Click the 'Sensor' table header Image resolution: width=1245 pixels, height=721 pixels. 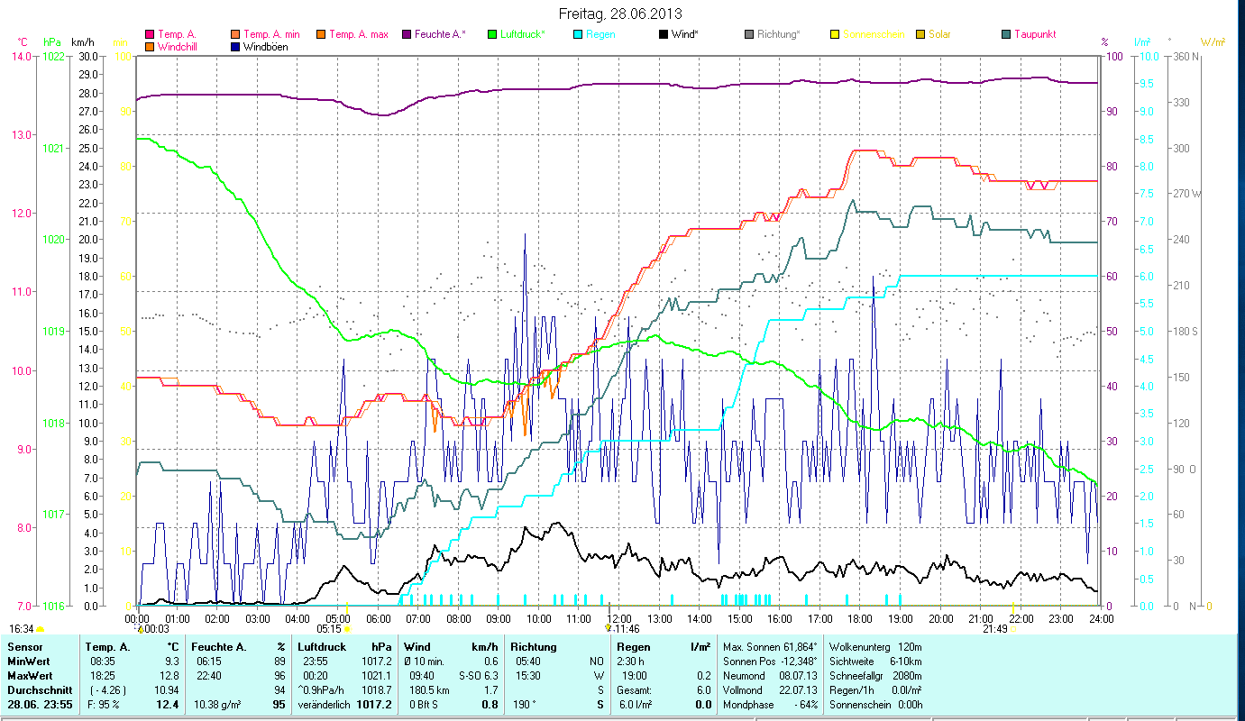24,647
